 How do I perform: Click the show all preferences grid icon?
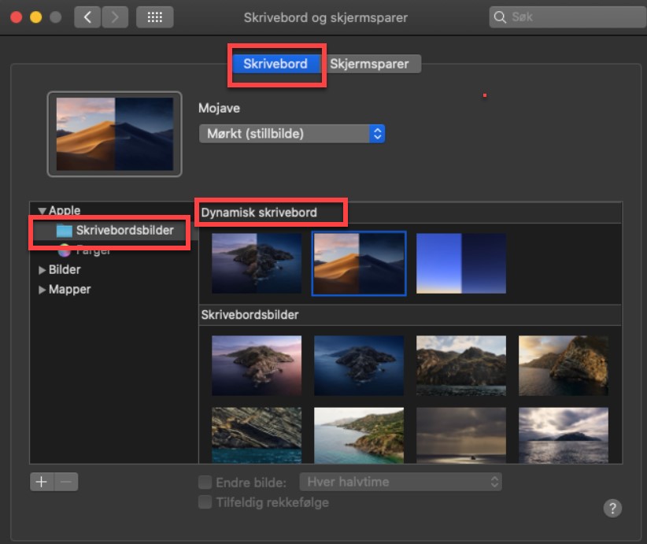tap(154, 17)
